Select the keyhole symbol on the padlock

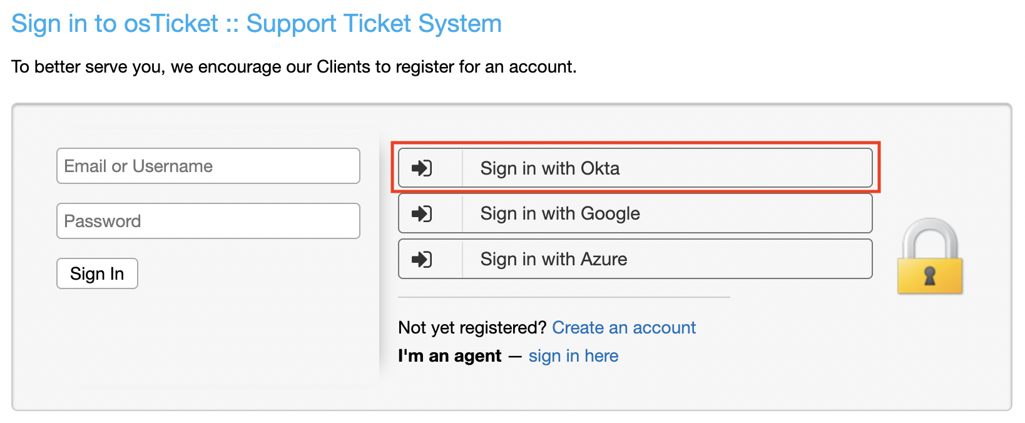(x=929, y=275)
